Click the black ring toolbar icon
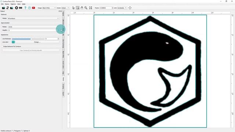The height and width of the screenshot is (132, 235). (17, 8)
